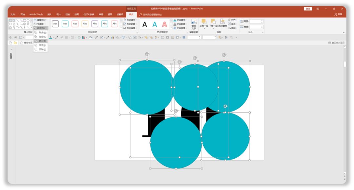Viewport: 354px width, 190px height.
Task: Apply the black outline Abc shape style
Action: point(55,24)
